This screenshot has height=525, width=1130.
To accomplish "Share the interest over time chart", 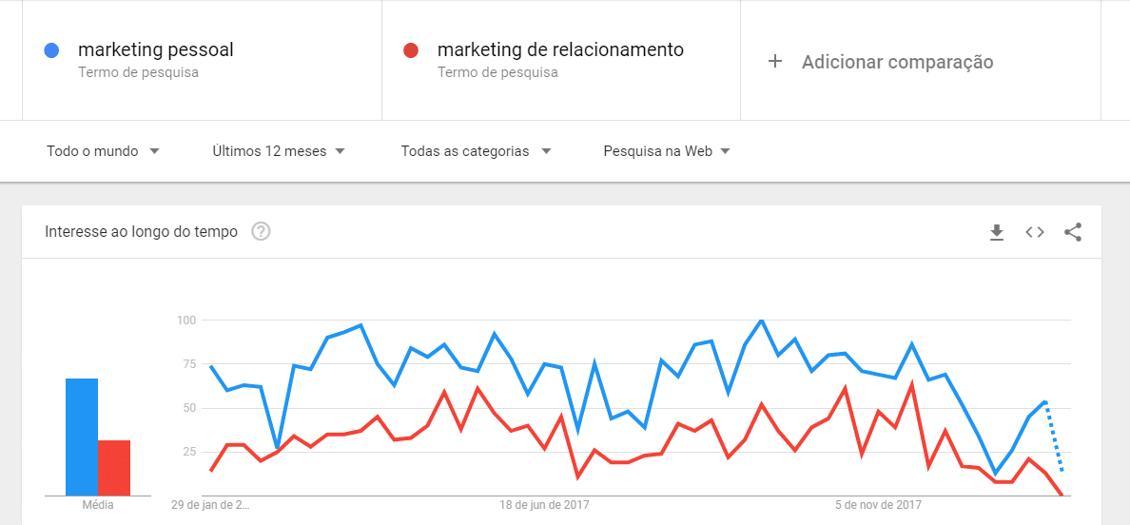I will 1073,232.
